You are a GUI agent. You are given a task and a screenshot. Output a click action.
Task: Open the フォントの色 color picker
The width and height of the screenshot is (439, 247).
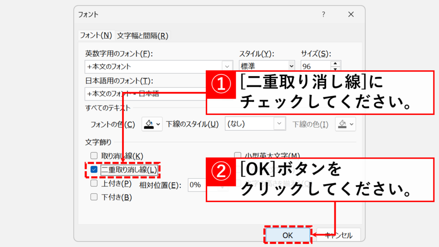151,124
